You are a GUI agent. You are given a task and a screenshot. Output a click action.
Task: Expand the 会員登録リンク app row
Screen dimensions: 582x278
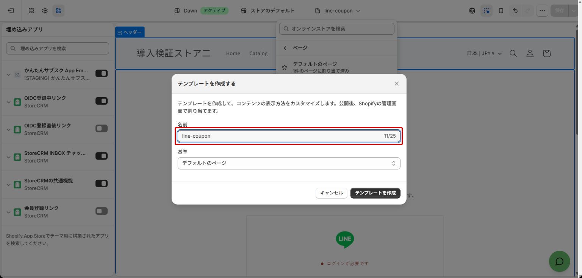click(8, 212)
